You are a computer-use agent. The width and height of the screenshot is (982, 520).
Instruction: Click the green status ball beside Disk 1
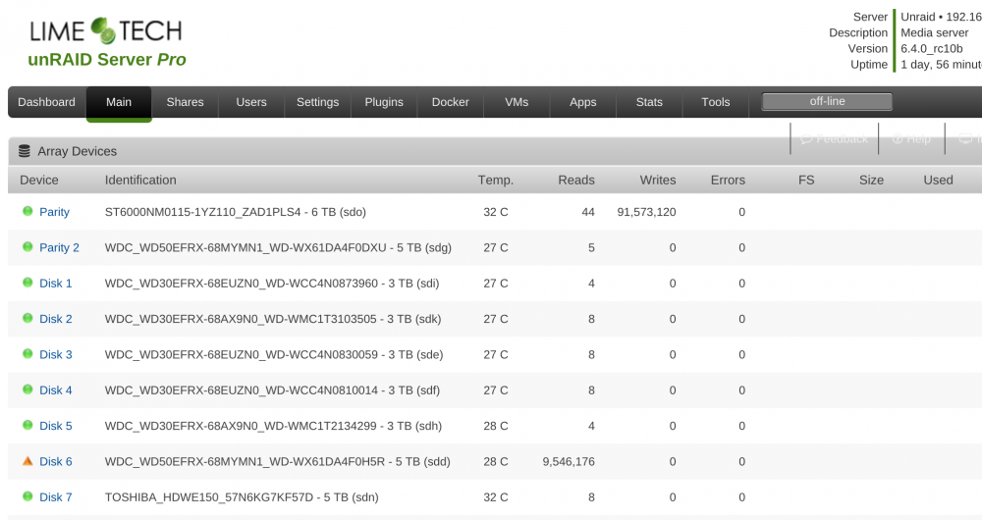click(x=27, y=283)
